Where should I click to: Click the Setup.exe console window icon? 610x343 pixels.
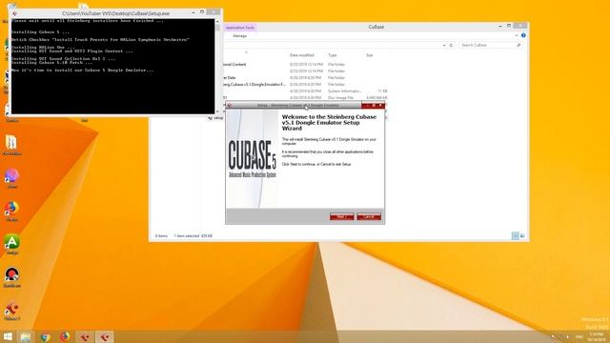pyautogui.click(x=15, y=13)
